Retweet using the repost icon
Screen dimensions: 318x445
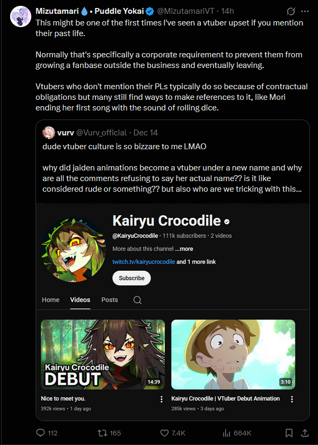(x=102, y=433)
